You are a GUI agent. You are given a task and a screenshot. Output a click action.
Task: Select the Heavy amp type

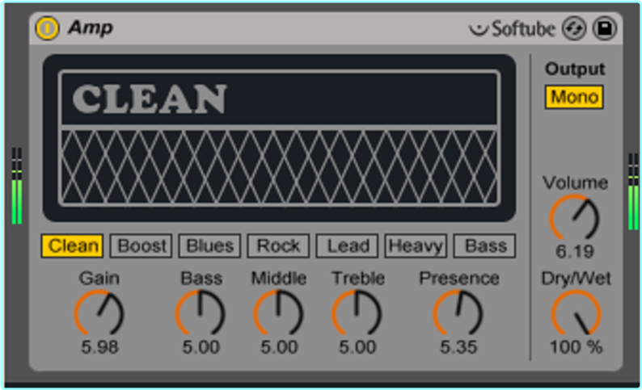tap(416, 246)
